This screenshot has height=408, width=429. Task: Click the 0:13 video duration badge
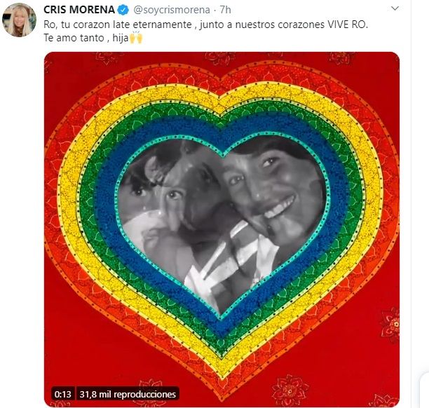click(62, 394)
